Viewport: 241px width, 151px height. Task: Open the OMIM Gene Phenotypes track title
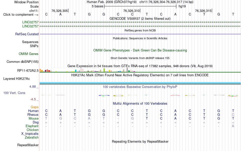point(140,50)
